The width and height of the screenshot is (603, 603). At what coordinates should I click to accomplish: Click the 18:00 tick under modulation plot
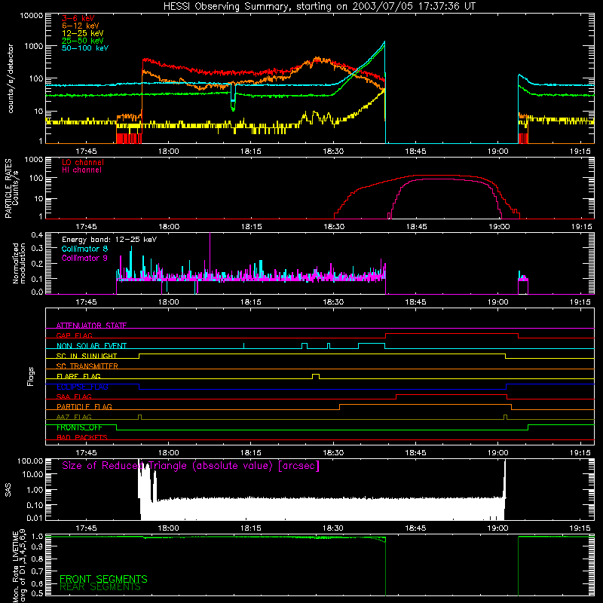click(168, 302)
